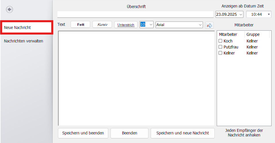
Task: Expand the font size dropdown
Action: click(151, 25)
